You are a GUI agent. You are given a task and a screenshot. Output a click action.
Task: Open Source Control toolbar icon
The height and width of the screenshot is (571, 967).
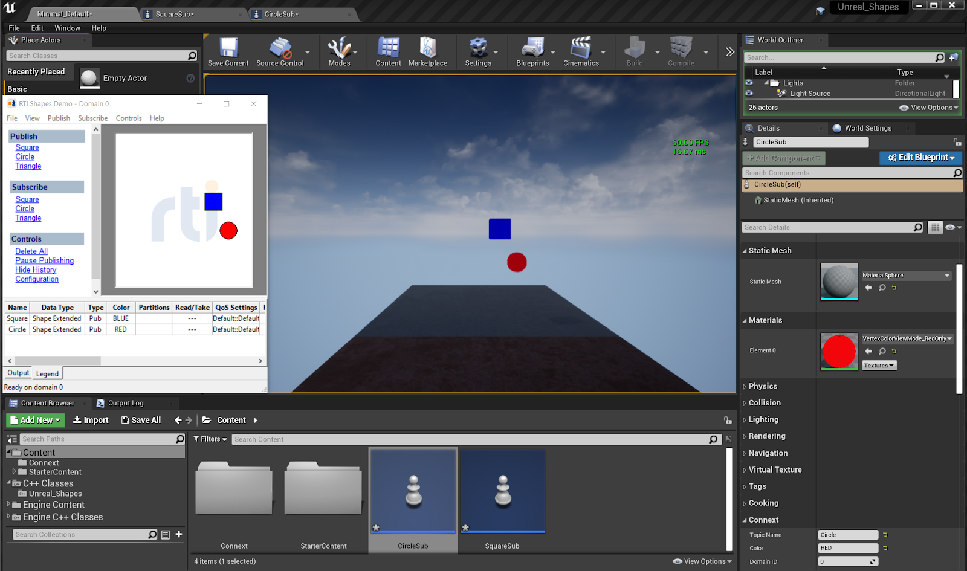[x=280, y=51]
